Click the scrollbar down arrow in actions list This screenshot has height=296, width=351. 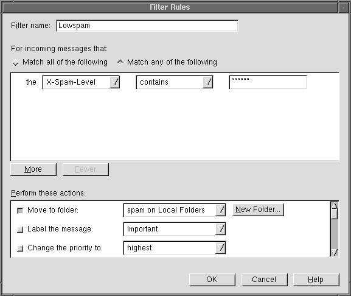click(x=335, y=253)
